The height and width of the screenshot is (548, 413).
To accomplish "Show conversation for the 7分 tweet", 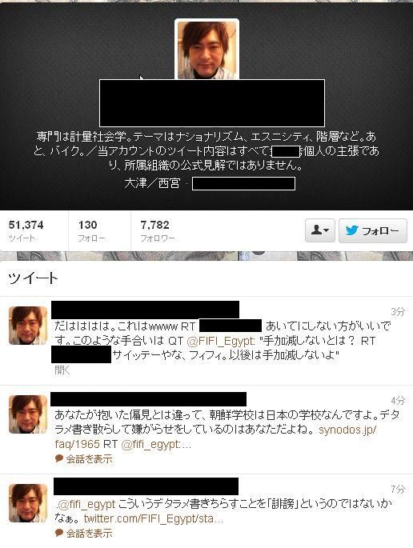I will click(89, 533).
